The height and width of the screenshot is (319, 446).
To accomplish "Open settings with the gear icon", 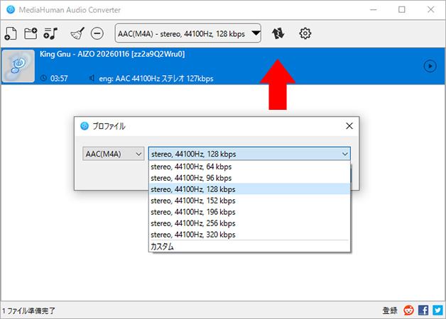I will point(305,33).
